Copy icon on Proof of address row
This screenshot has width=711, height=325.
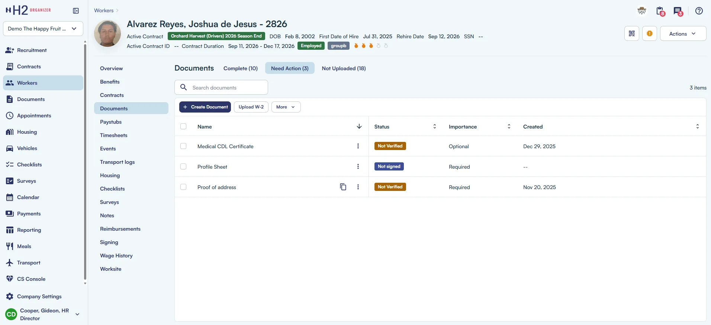(x=343, y=187)
